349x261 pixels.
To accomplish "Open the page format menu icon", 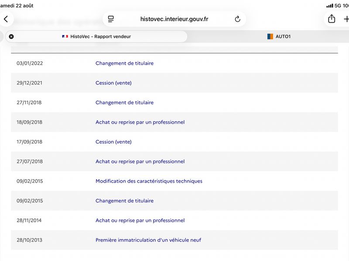I will pos(111,19).
